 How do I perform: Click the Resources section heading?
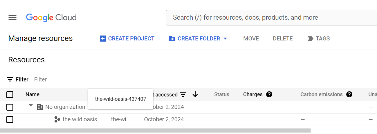click(26, 60)
